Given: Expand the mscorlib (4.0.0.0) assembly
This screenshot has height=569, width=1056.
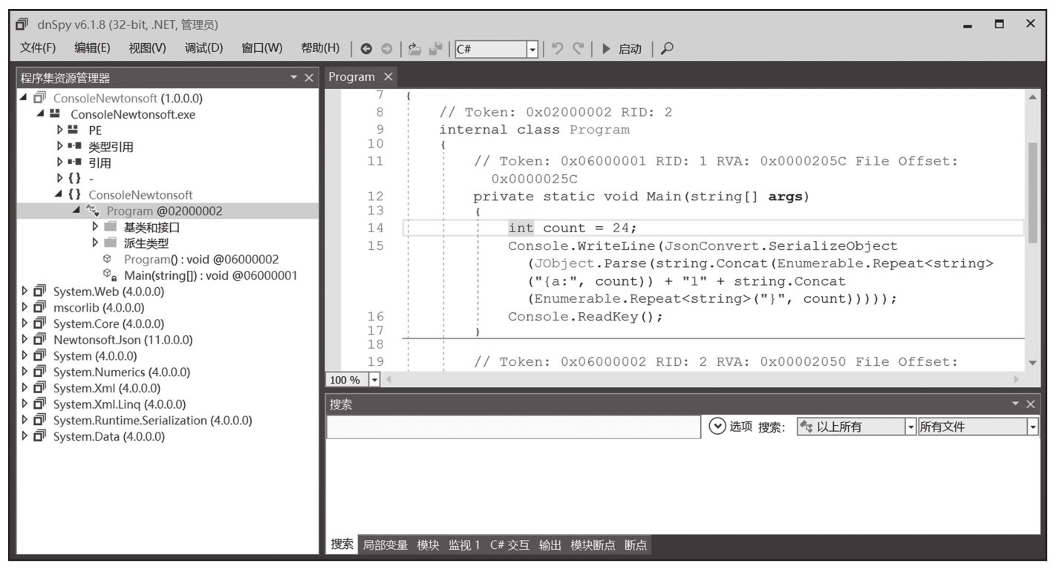Looking at the screenshot, I should click(25, 307).
